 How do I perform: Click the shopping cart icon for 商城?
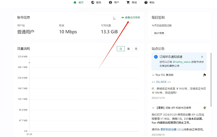pyautogui.click(x=128, y=3)
